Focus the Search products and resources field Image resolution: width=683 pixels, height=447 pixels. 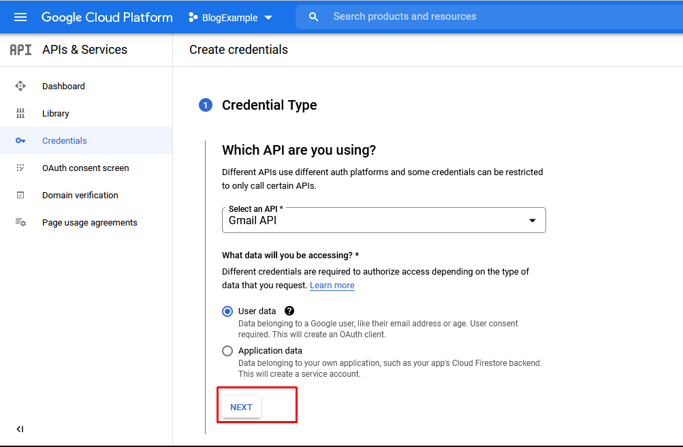point(490,17)
